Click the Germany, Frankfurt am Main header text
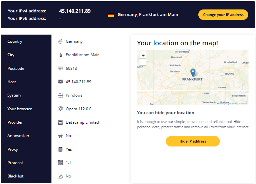Viewport: 256px width, 184px height. [x=148, y=15]
